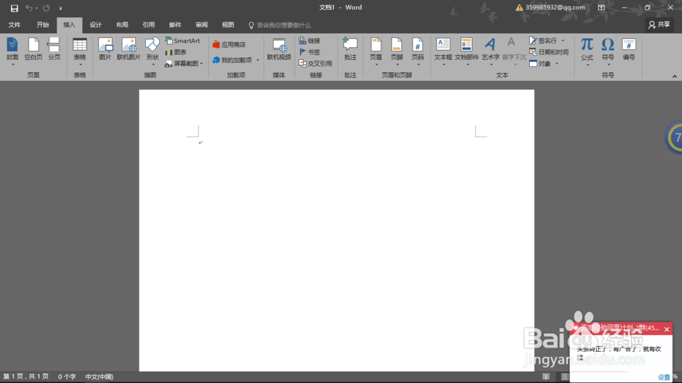Switch to the Mailings (邮件) tab
Image resolution: width=682 pixels, height=383 pixels.
(175, 25)
